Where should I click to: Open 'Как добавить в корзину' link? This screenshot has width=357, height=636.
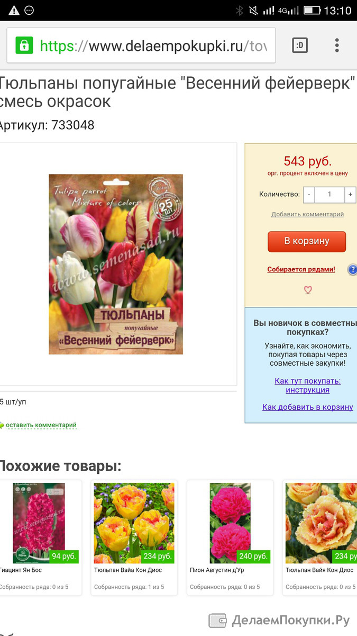click(308, 407)
